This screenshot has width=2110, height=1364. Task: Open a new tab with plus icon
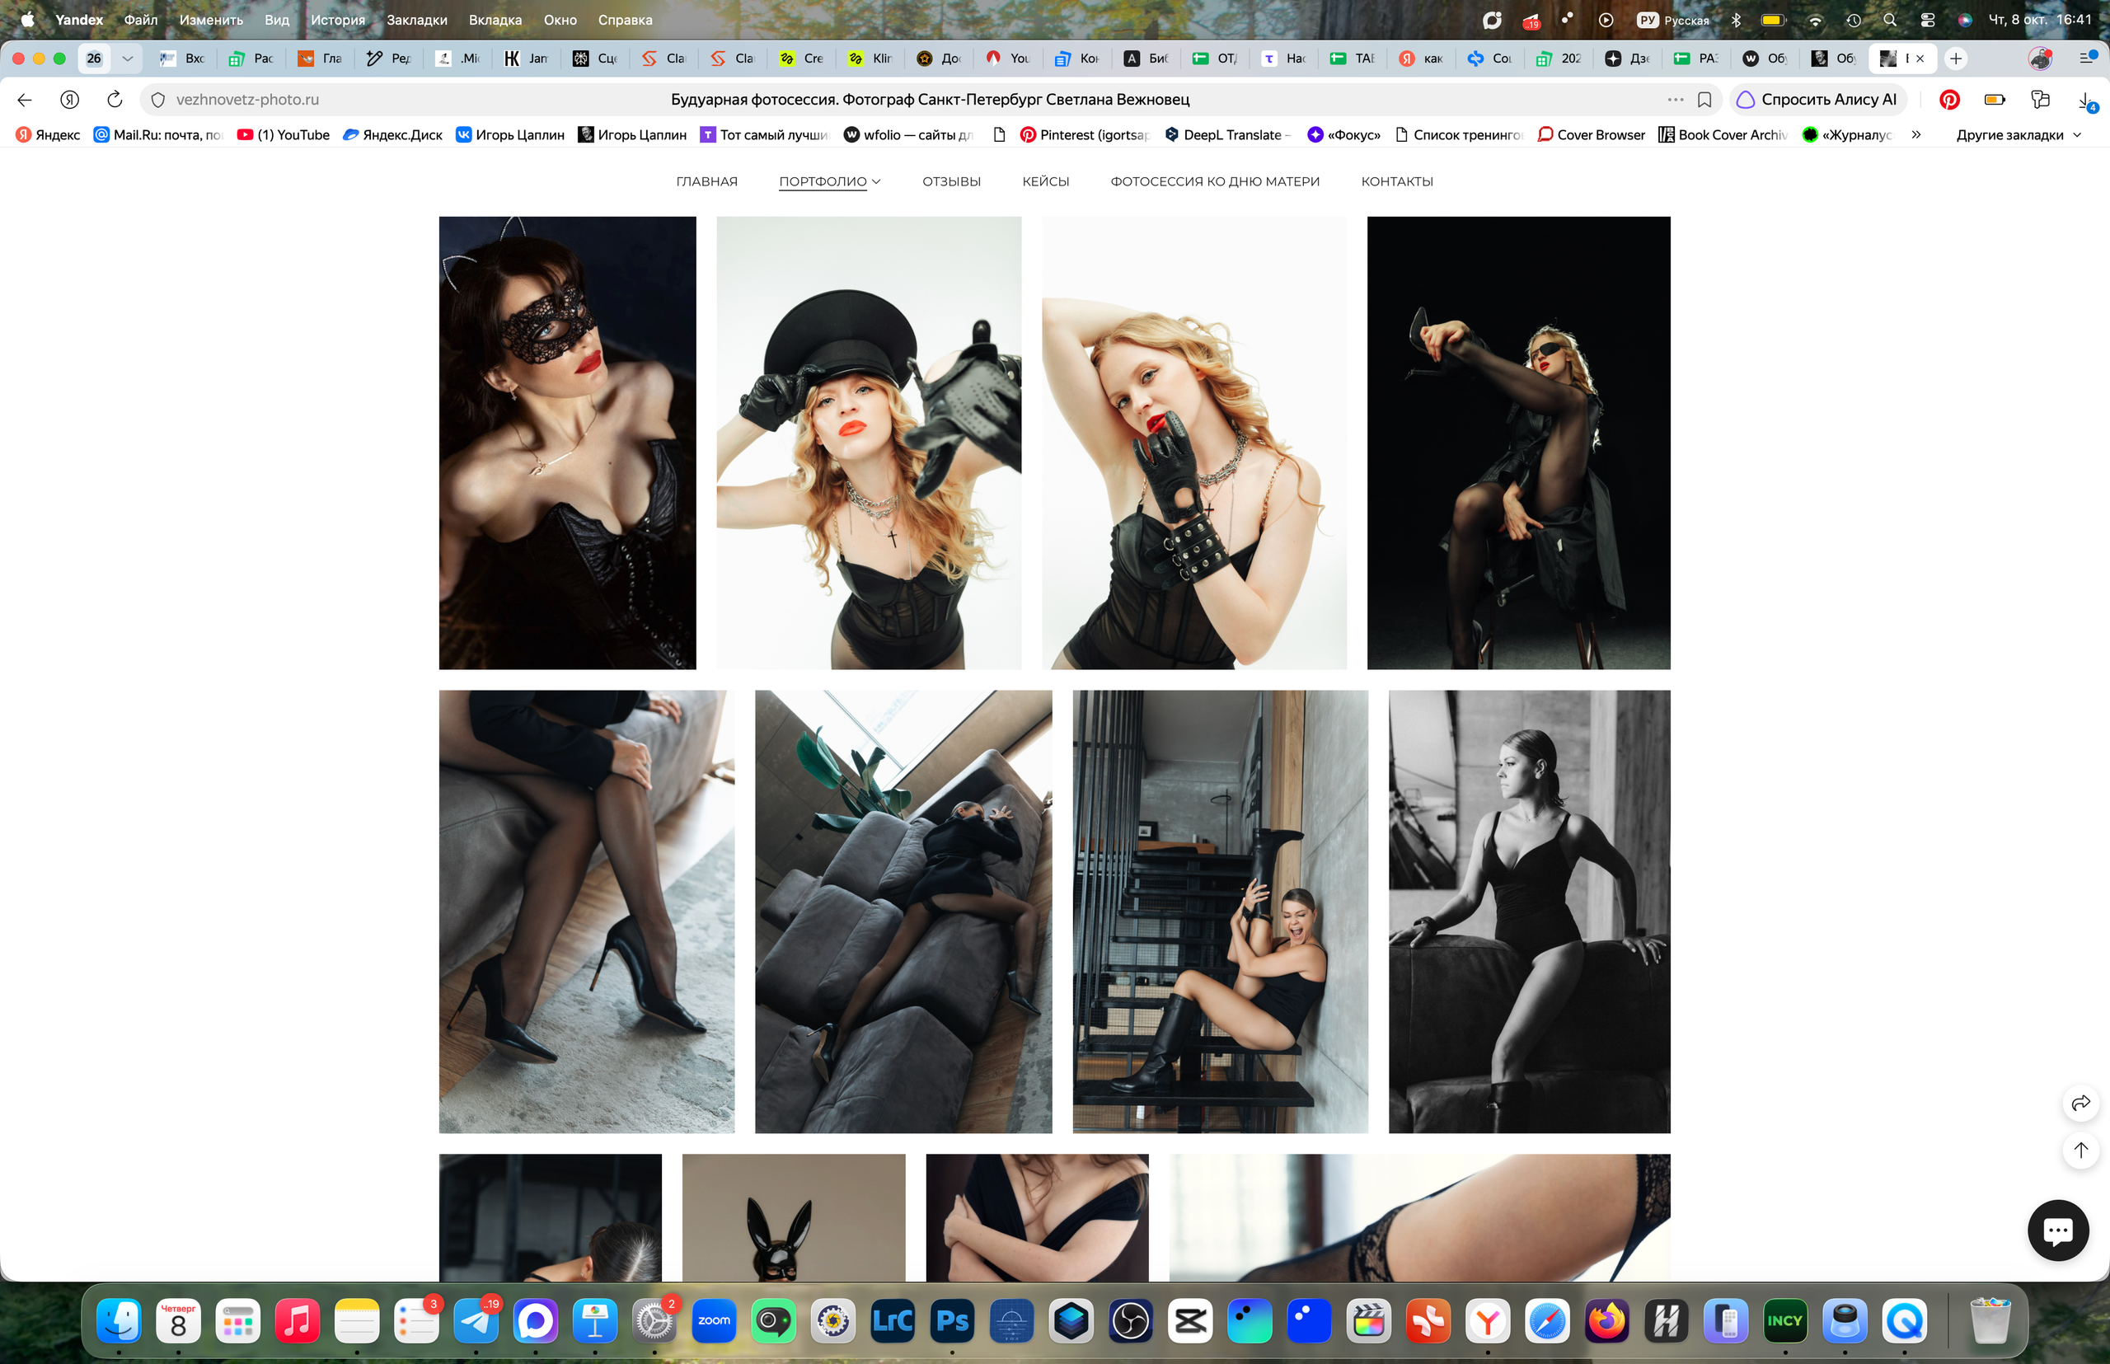pyautogui.click(x=1955, y=59)
